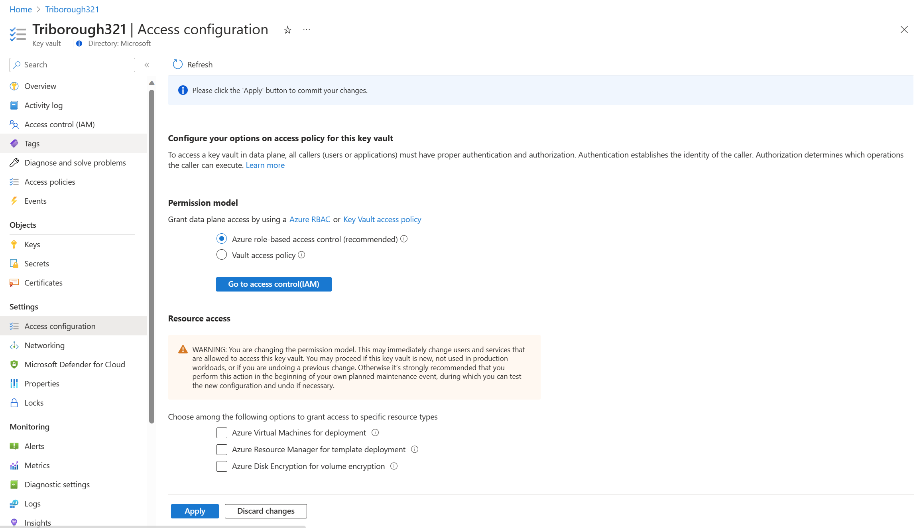Click the Secrets icon in Objects section

[14, 263]
